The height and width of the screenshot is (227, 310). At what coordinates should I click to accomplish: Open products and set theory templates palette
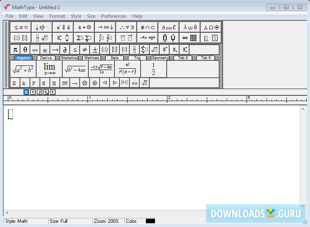pyautogui.click(x=169, y=38)
